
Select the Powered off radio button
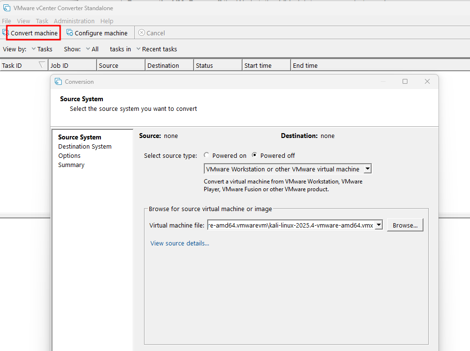pyautogui.click(x=255, y=155)
